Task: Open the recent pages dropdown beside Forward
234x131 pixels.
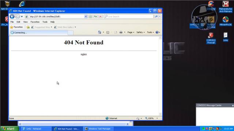Action: tap(22, 16)
